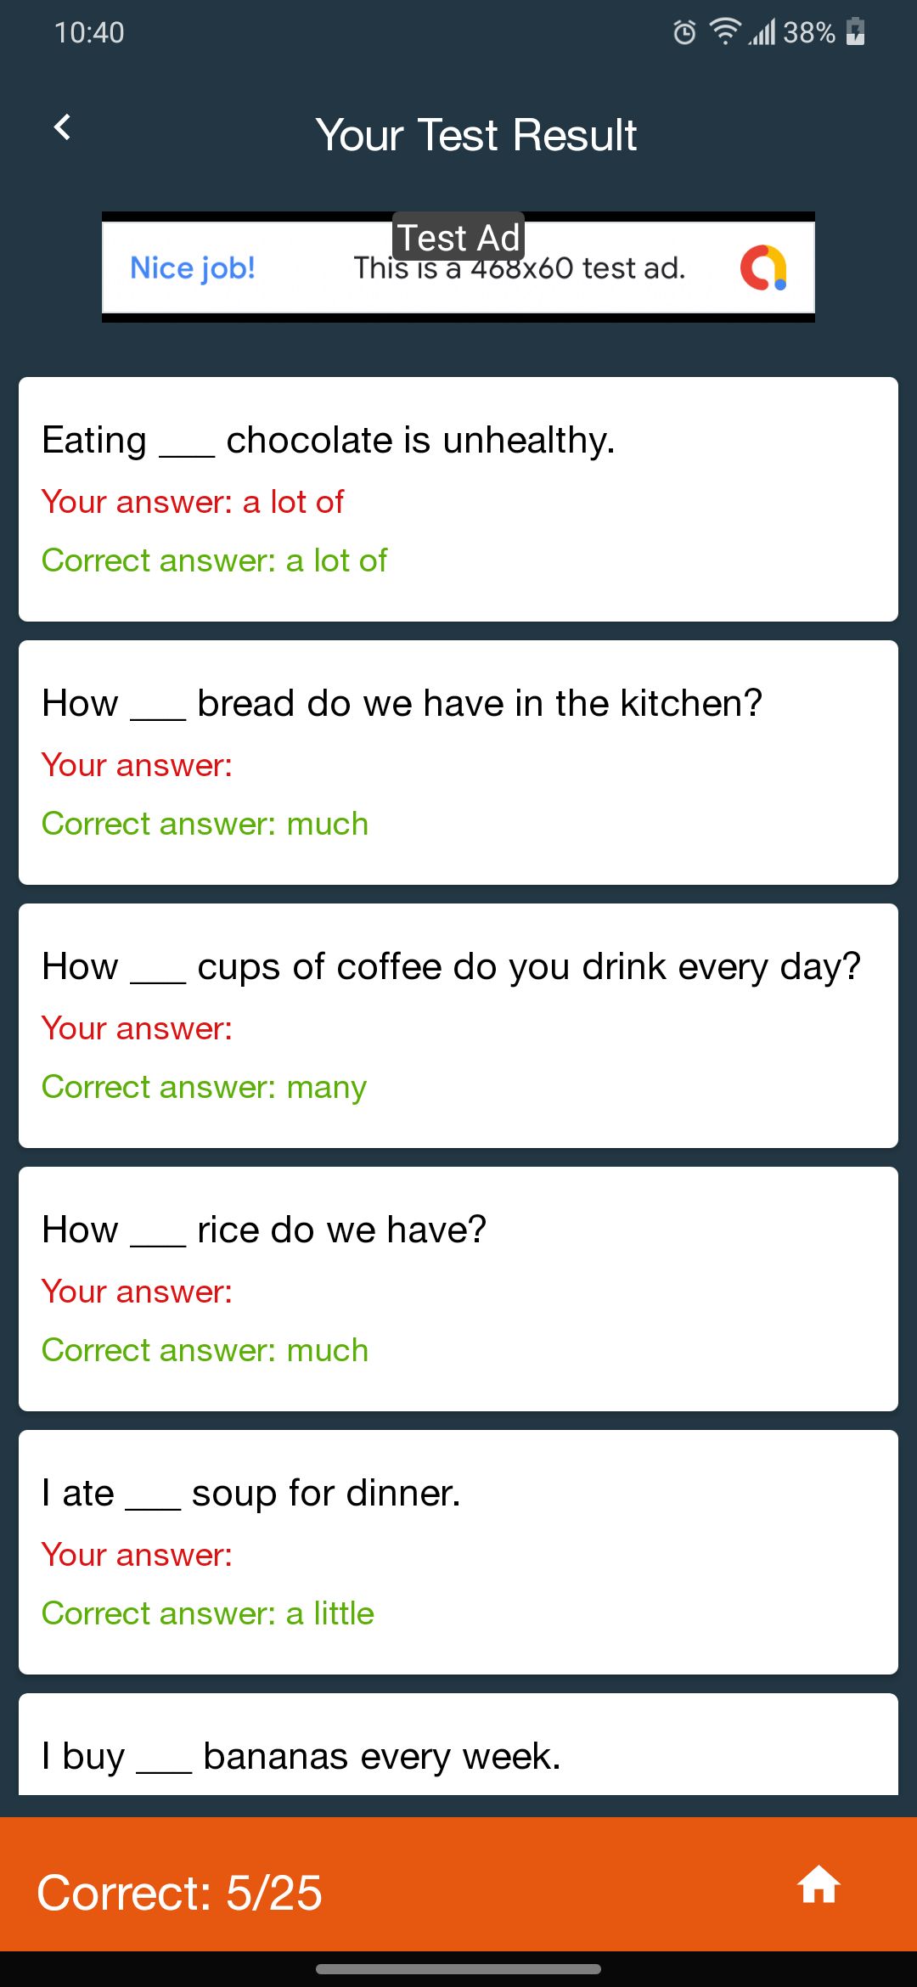
Task: Tap 'Correct answer: a little' text
Action: click(208, 1613)
